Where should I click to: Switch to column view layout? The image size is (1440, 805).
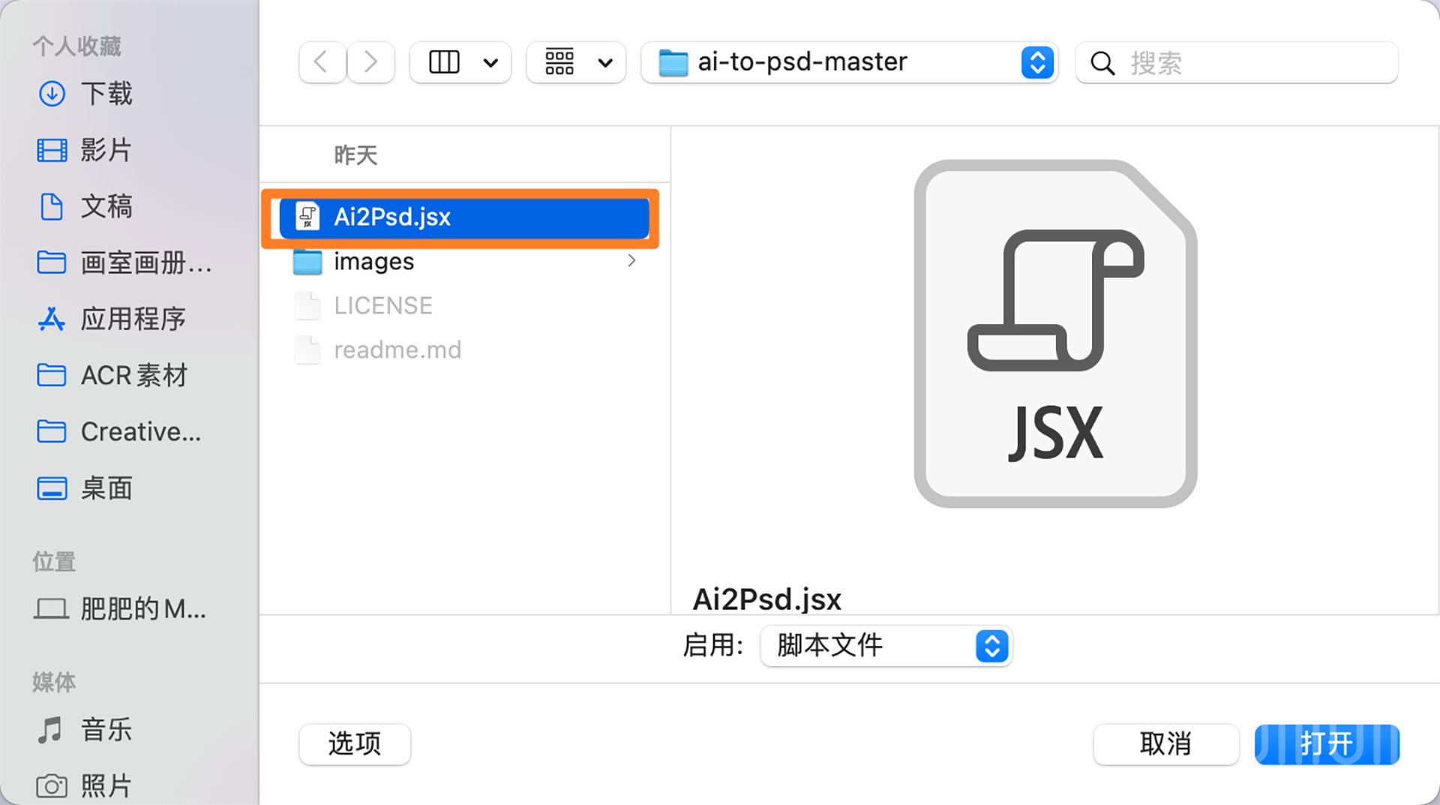pos(442,62)
